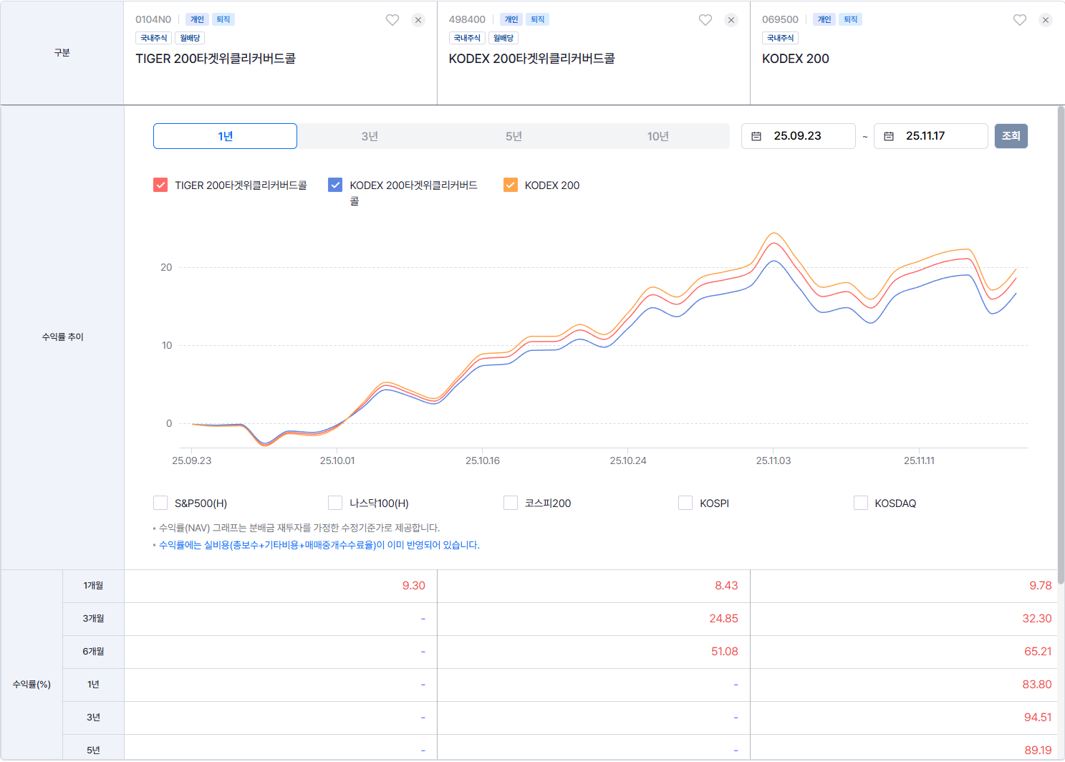Select the 3년 period tab

pyautogui.click(x=370, y=136)
